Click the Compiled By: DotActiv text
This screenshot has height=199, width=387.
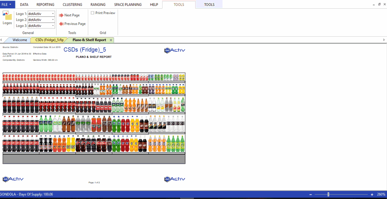tap(14, 60)
